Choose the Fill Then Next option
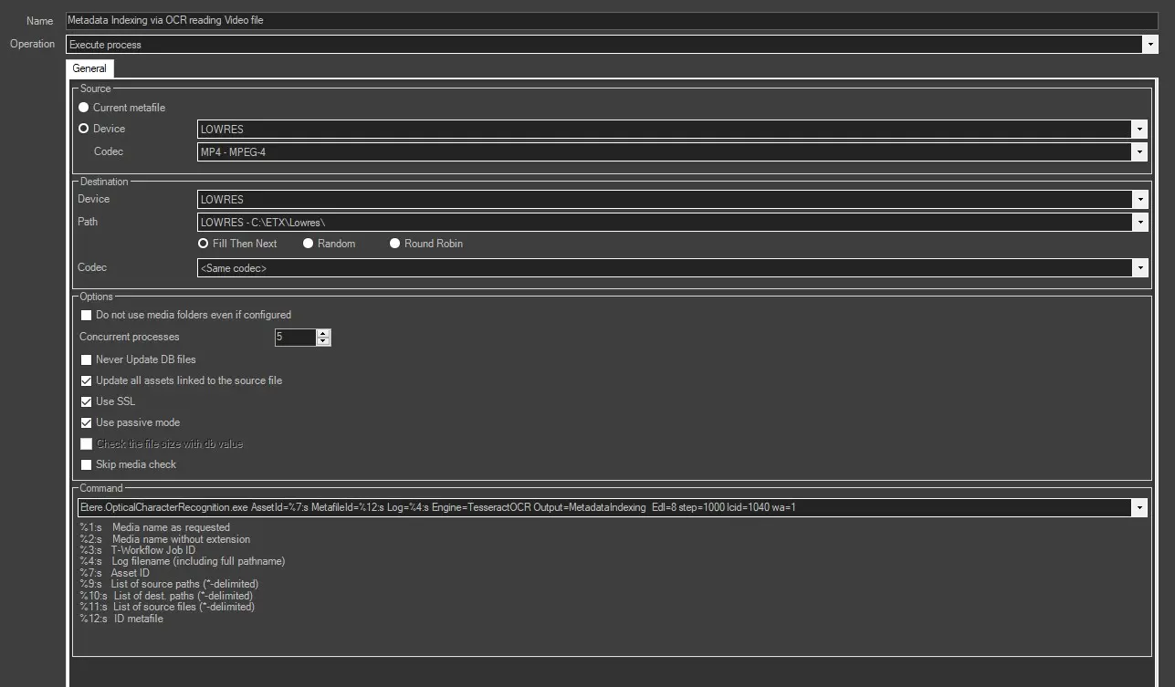1175x687 pixels. point(205,244)
